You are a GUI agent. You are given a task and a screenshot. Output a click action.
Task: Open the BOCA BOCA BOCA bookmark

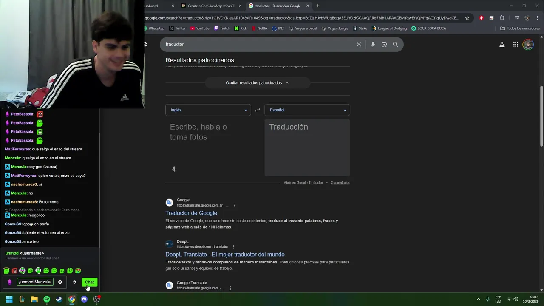428,28
